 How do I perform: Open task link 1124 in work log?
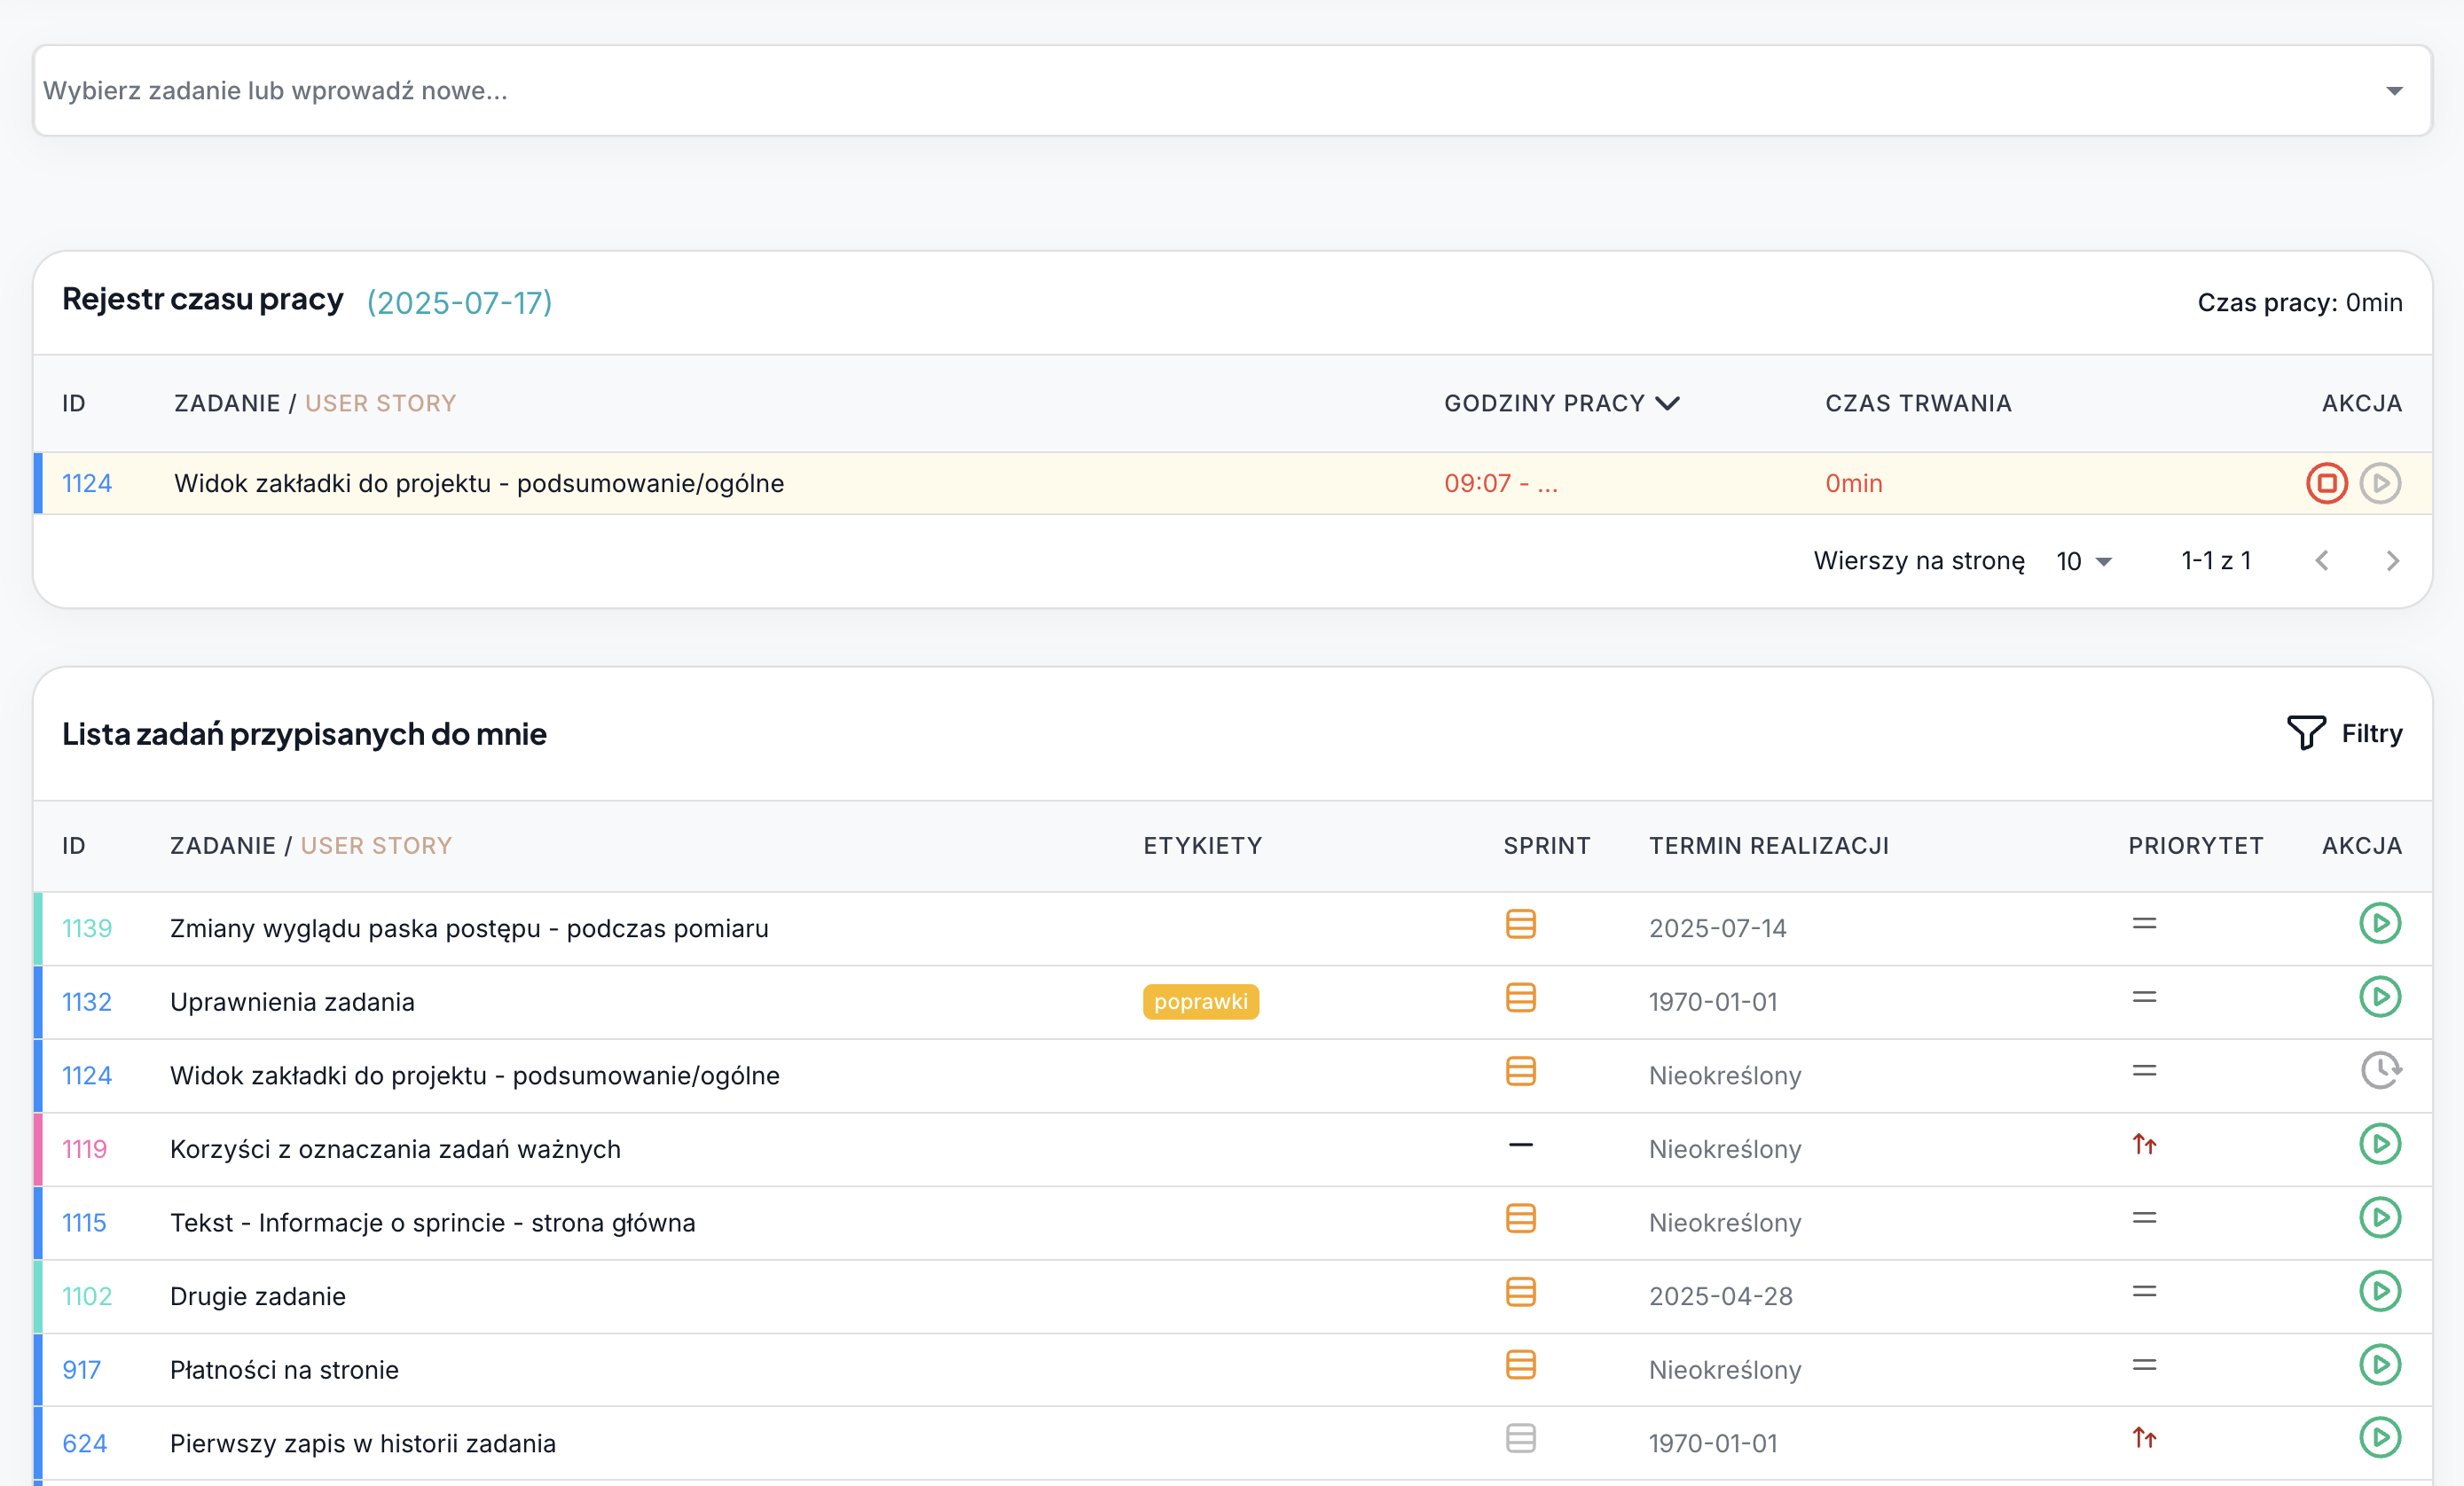click(x=87, y=484)
